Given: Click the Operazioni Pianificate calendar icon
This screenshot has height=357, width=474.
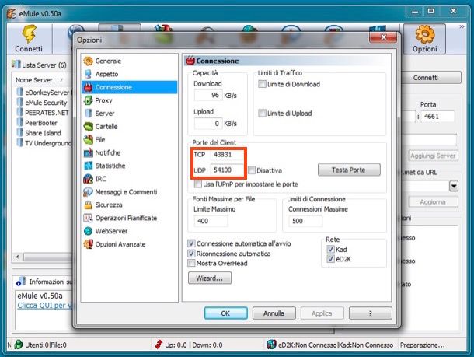Looking at the screenshot, I should tap(88, 218).
